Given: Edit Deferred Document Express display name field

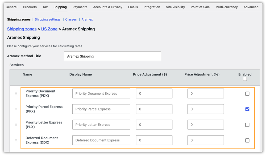Looking at the screenshot, I should click(x=101, y=140).
